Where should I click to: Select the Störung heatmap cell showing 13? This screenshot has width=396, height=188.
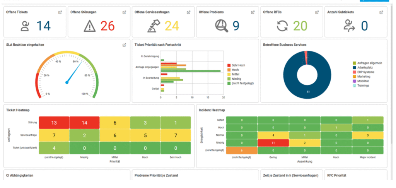(54, 123)
